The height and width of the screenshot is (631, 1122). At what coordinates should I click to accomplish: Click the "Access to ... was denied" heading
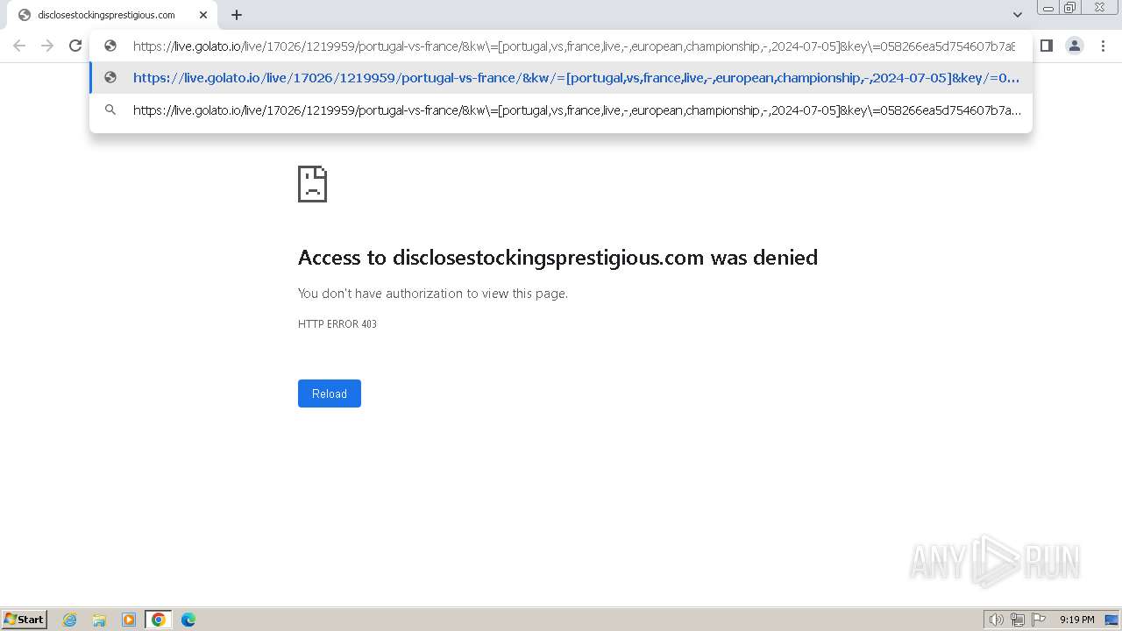pyautogui.click(x=557, y=258)
